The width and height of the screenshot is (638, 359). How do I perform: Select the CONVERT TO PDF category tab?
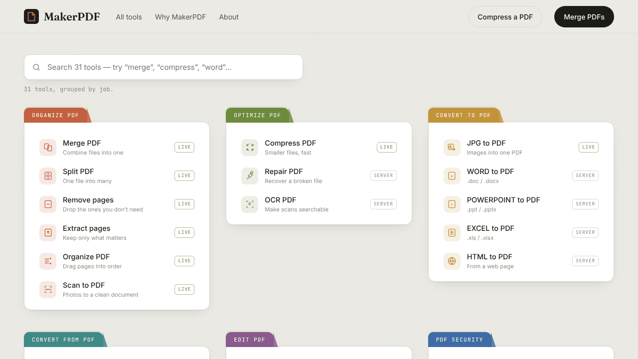[464, 115]
